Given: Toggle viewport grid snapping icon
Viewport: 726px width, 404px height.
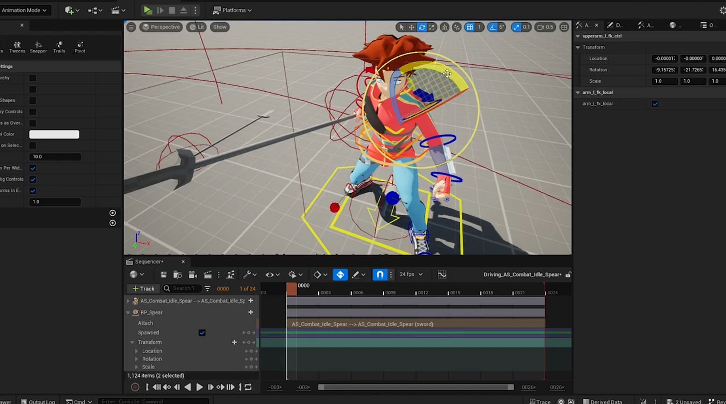Looking at the screenshot, I should point(470,27).
